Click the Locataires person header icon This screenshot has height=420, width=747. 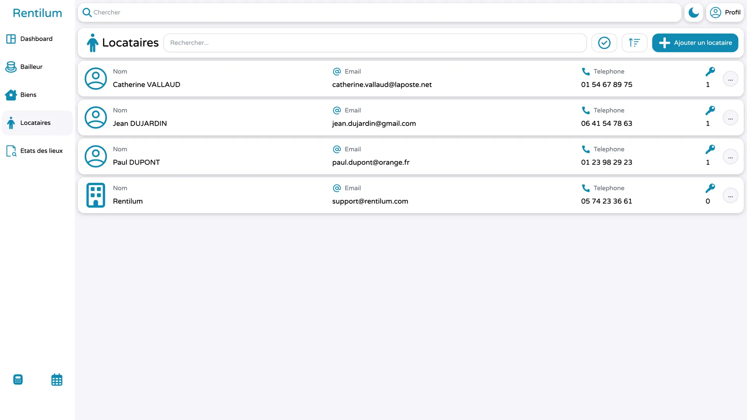tap(93, 43)
